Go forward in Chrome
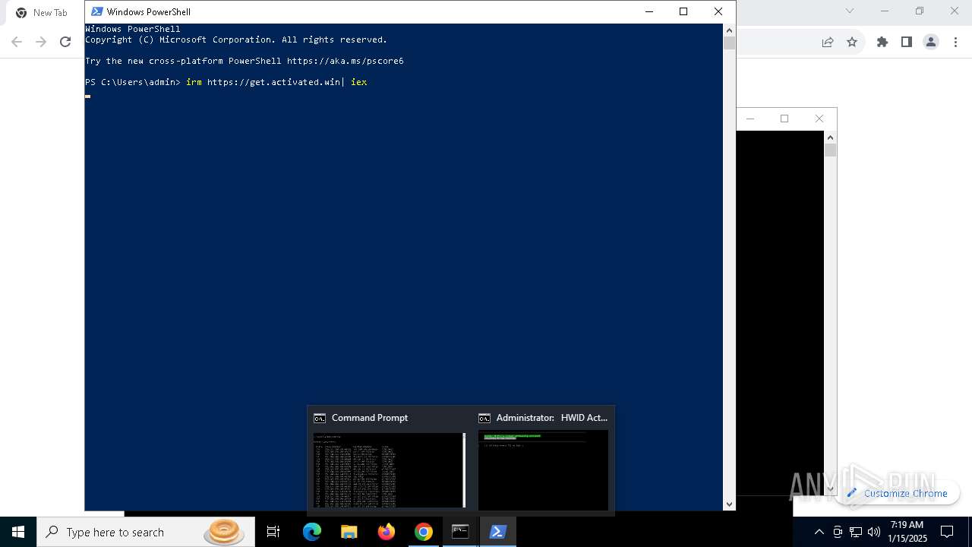 point(41,42)
